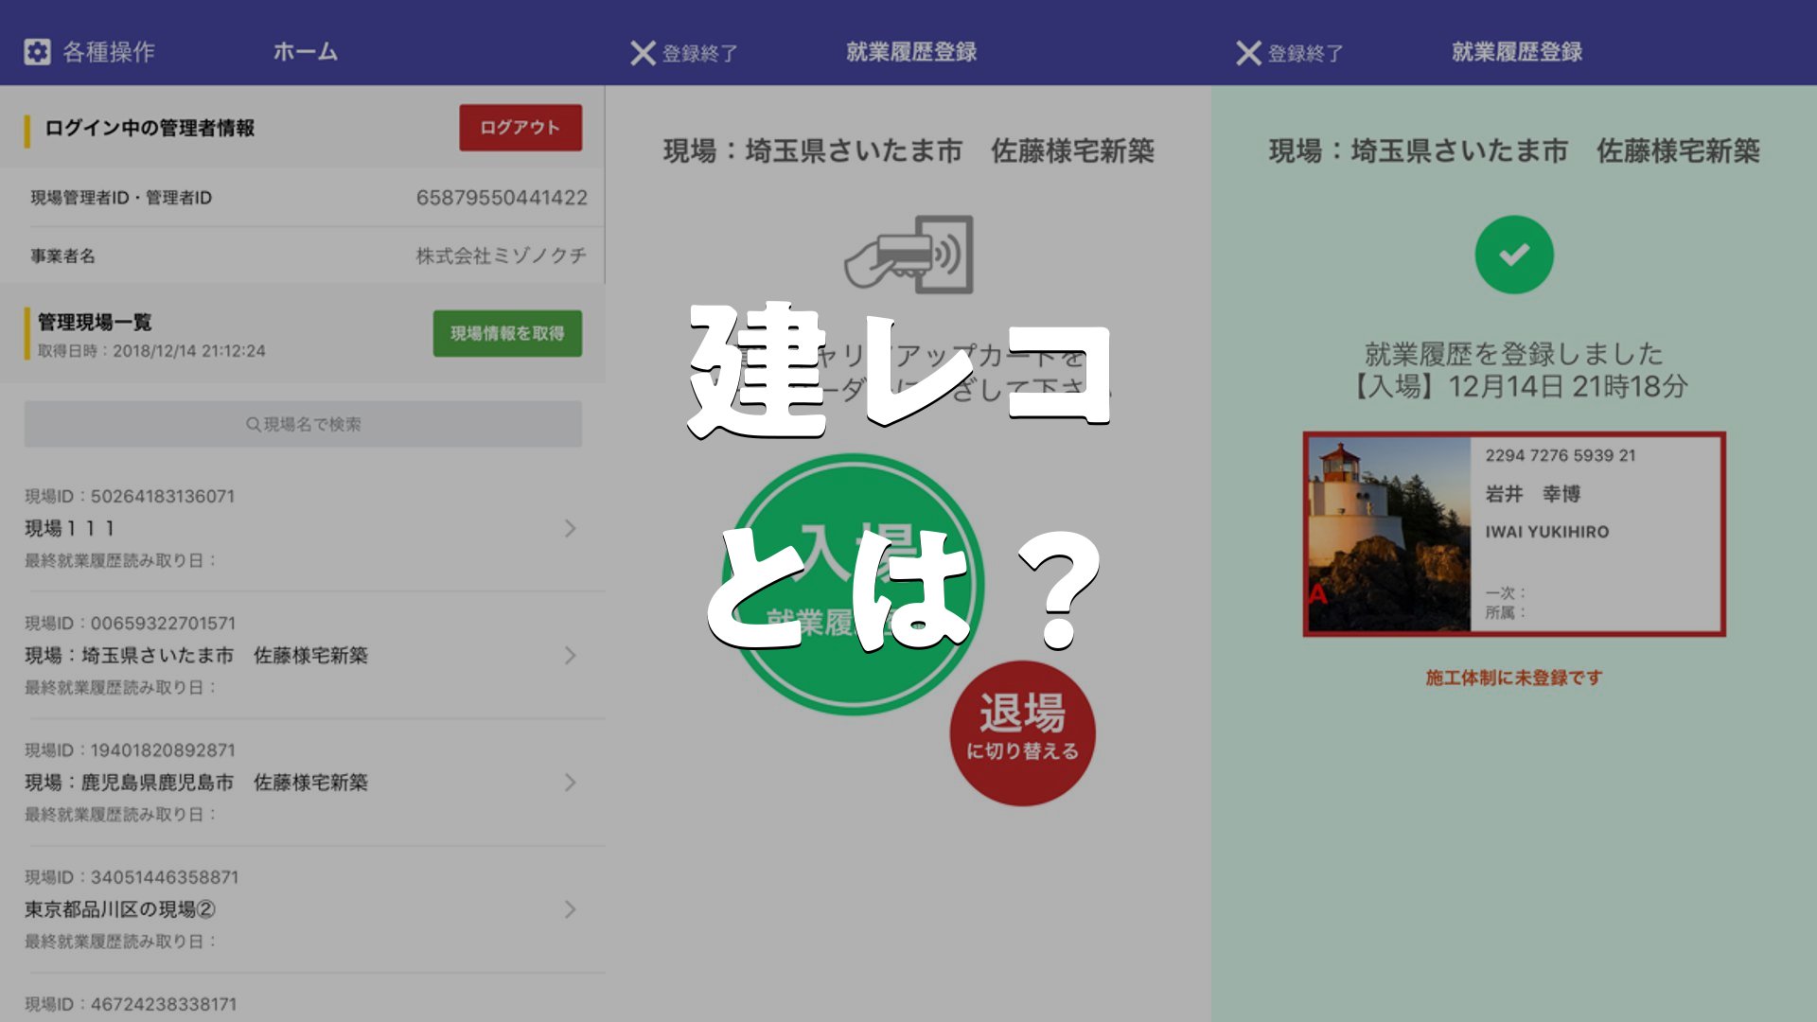This screenshot has width=1817, height=1022.
Task: Tap the card reader illustration icon
Action: click(909, 255)
